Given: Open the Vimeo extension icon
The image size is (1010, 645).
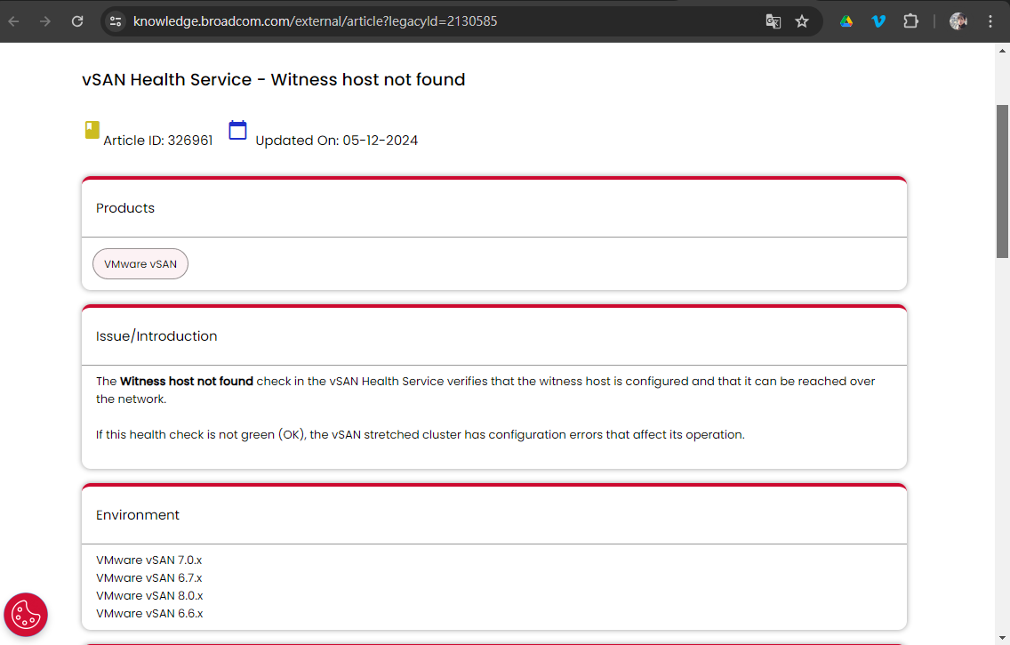Looking at the screenshot, I should (878, 21).
